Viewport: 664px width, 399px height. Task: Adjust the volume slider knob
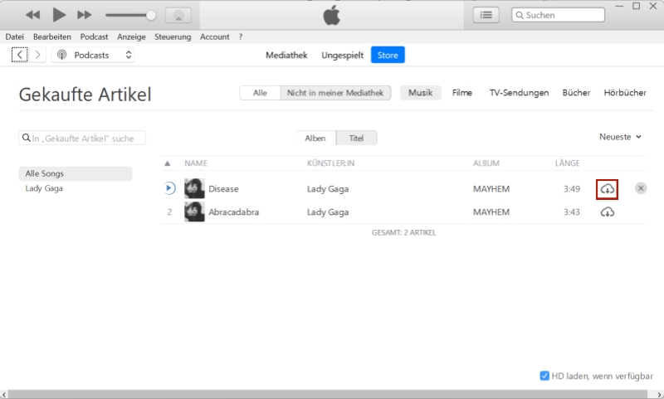click(x=151, y=16)
